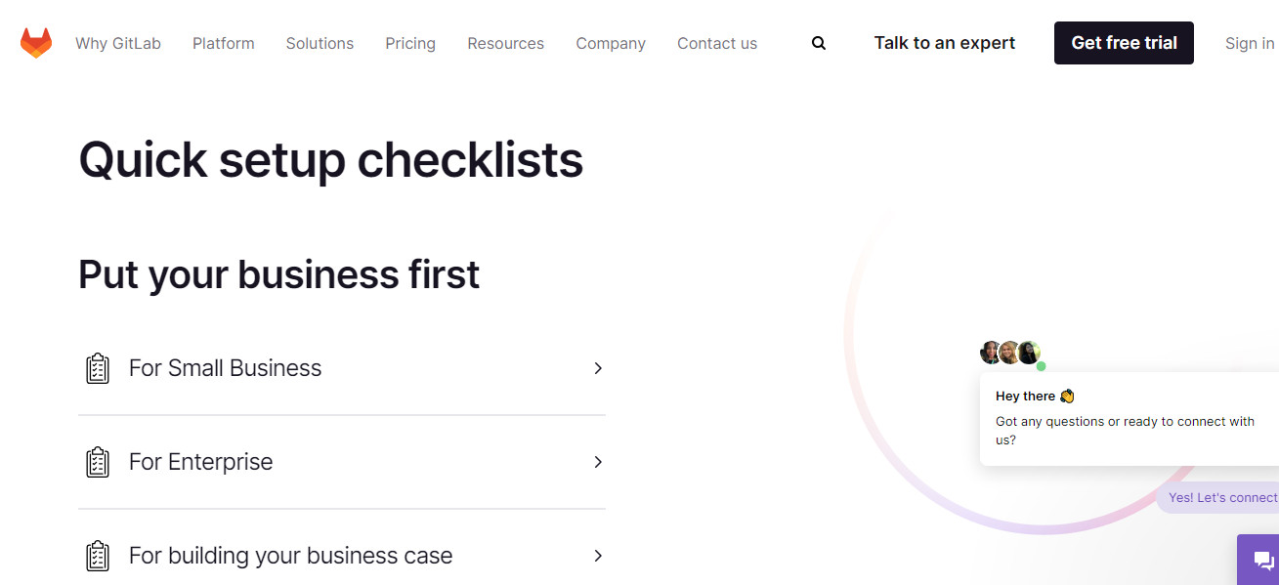
Task: Click the GitLab fox logo
Action: 36,43
